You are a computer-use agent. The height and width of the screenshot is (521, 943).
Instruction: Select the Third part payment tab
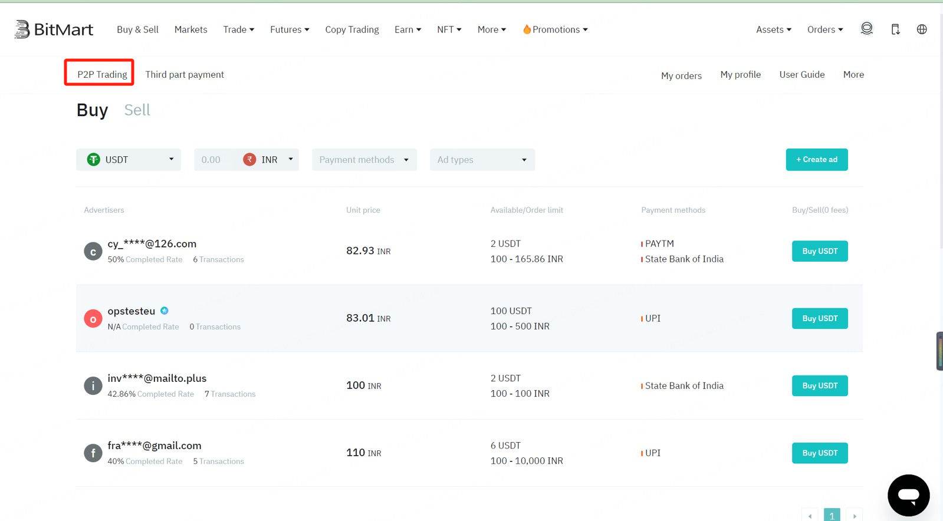point(185,75)
